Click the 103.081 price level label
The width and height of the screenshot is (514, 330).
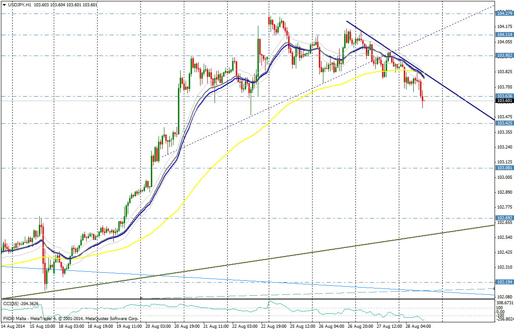505,168
